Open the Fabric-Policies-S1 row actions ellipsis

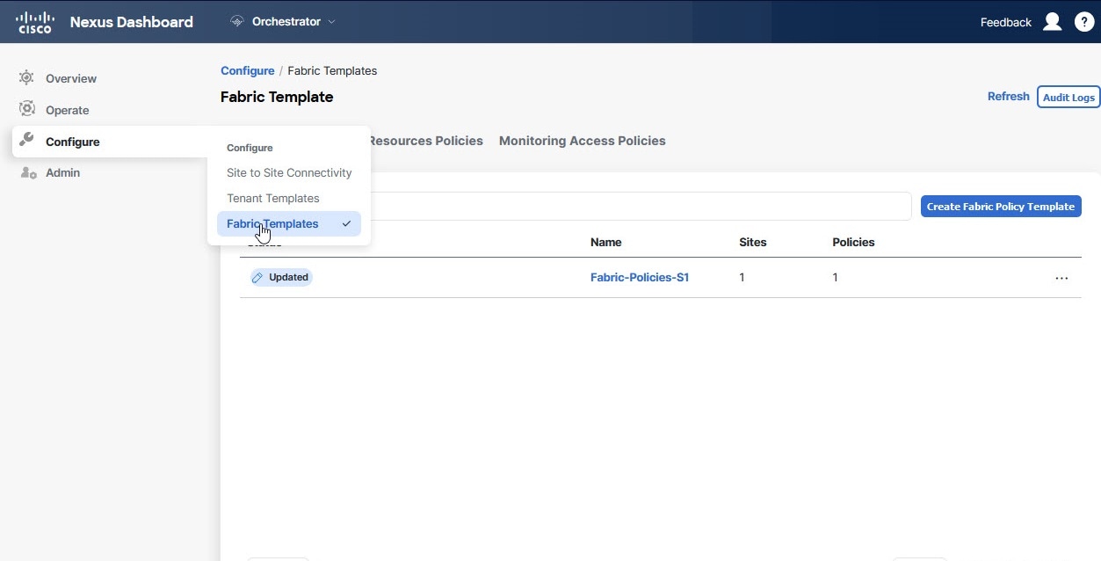[1061, 278]
